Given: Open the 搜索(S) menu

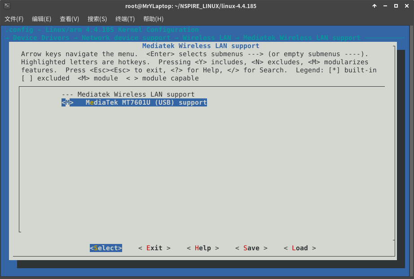Looking at the screenshot, I should point(97,19).
